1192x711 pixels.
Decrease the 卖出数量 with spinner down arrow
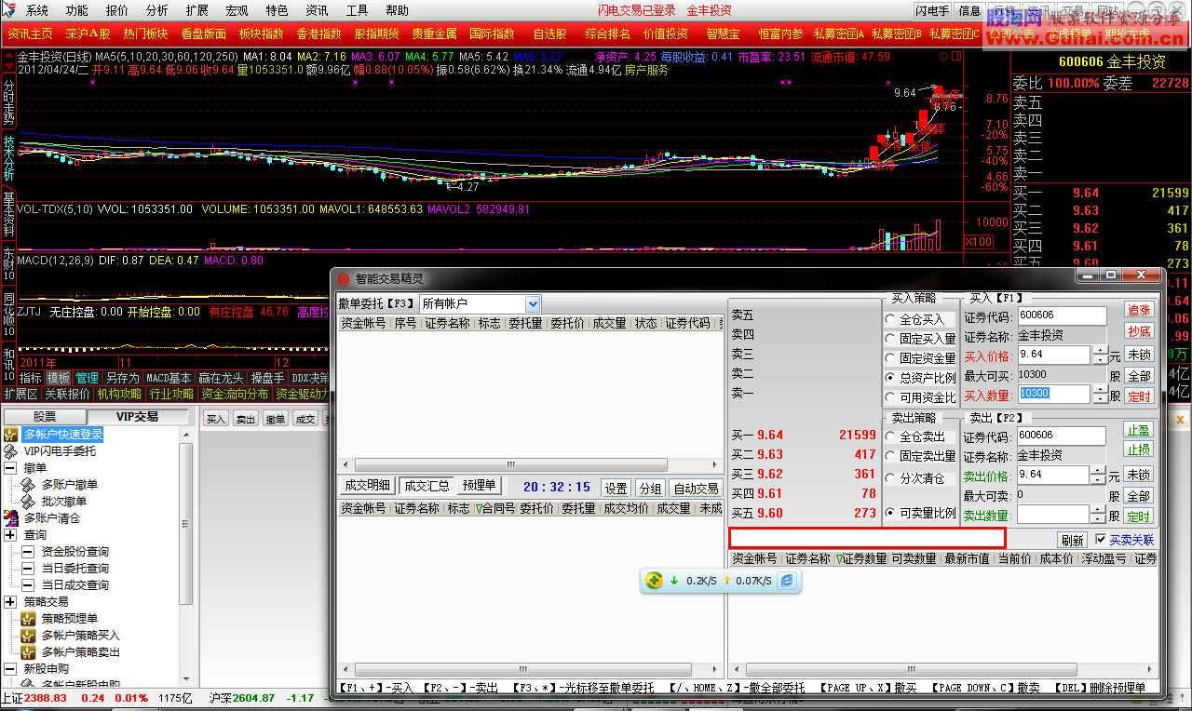tap(1100, 519)
